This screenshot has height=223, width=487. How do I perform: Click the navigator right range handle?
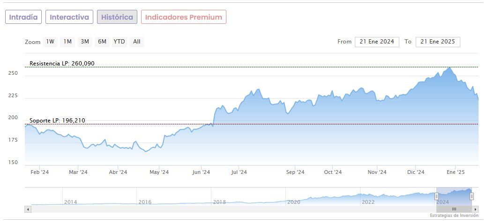472,196
